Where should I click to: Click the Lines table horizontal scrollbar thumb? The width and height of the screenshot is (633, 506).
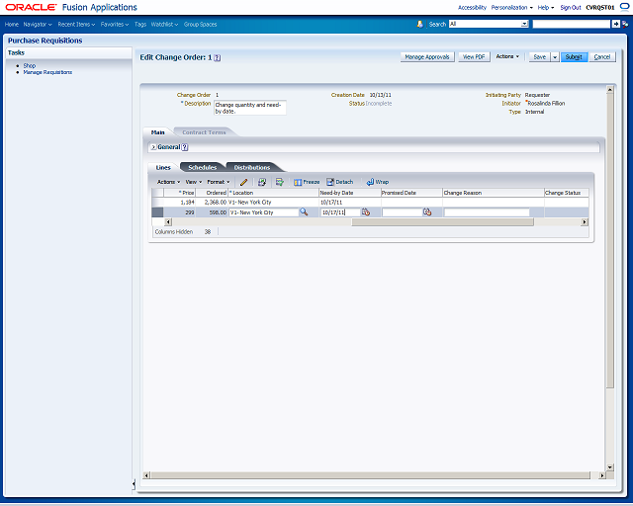(x=442, y=222)
